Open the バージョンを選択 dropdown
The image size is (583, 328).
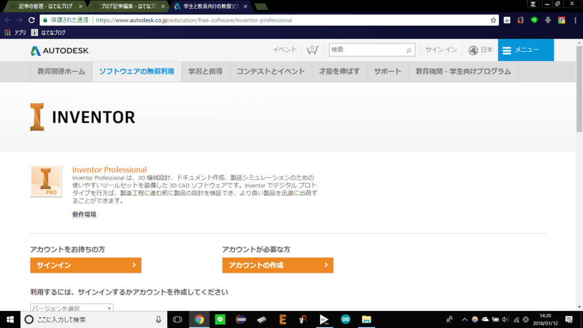coord(72,308)
